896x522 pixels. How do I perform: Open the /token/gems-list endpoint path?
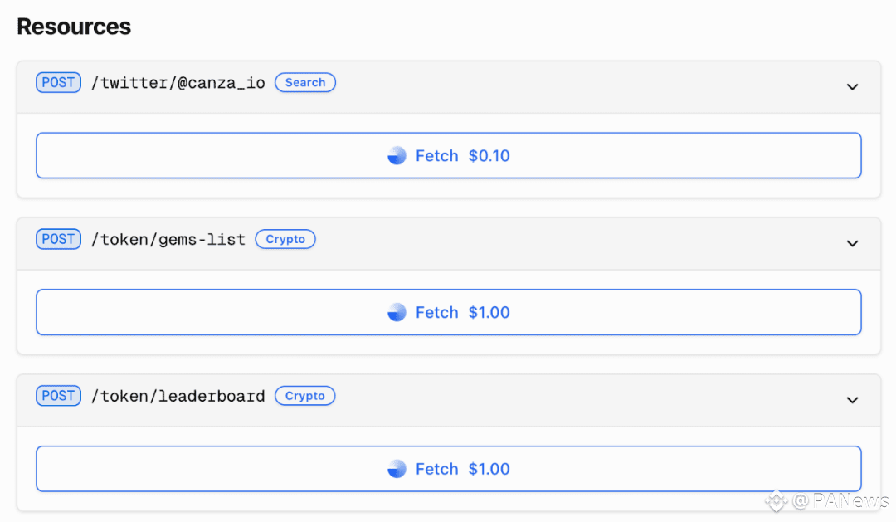click(x=168, y=240)
